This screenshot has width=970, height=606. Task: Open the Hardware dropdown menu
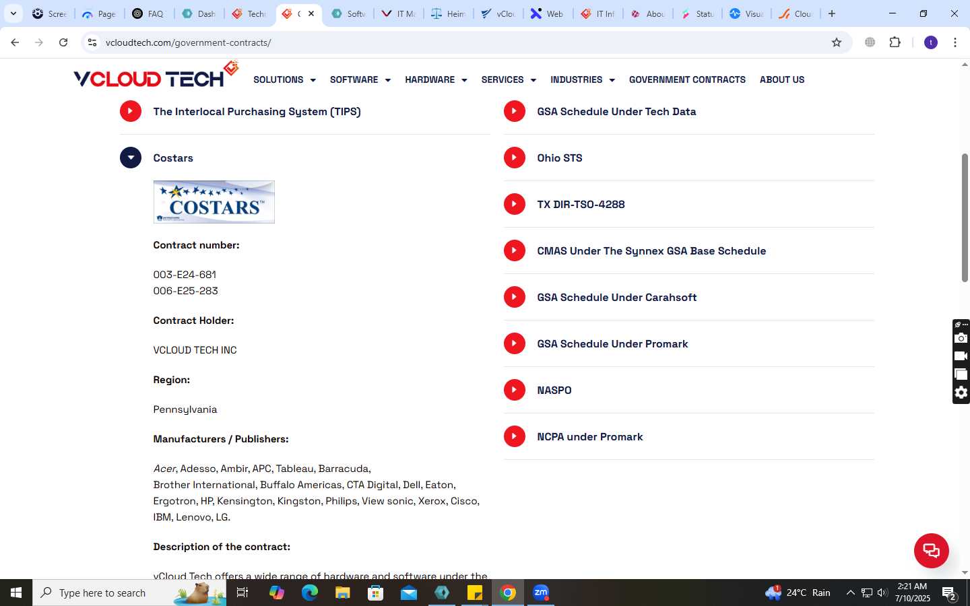click(436, 79)
